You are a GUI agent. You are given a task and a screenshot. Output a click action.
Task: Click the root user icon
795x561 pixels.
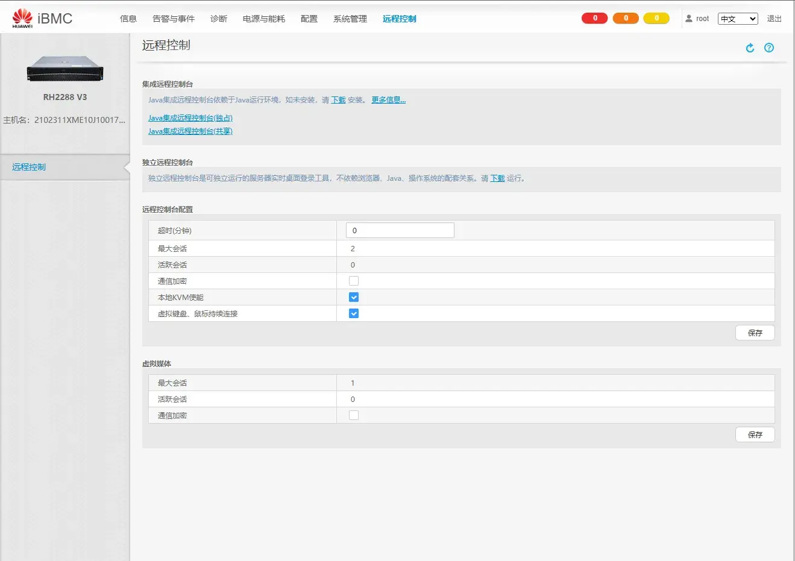point(689,19)
